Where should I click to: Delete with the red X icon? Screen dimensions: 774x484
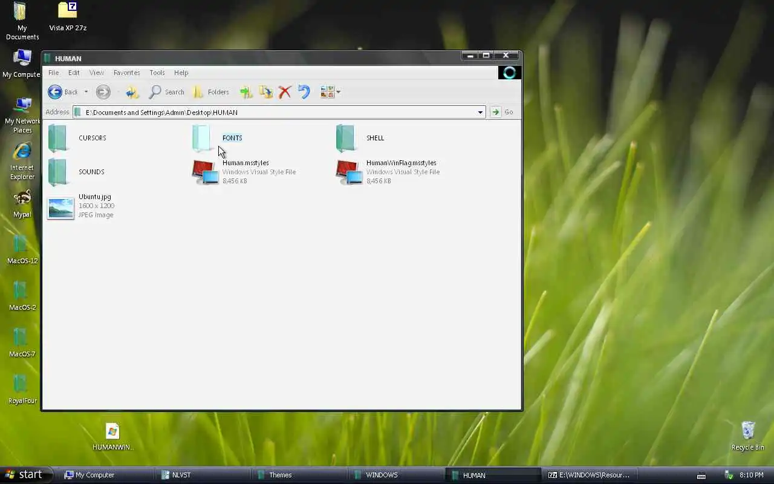pos(285,92)
